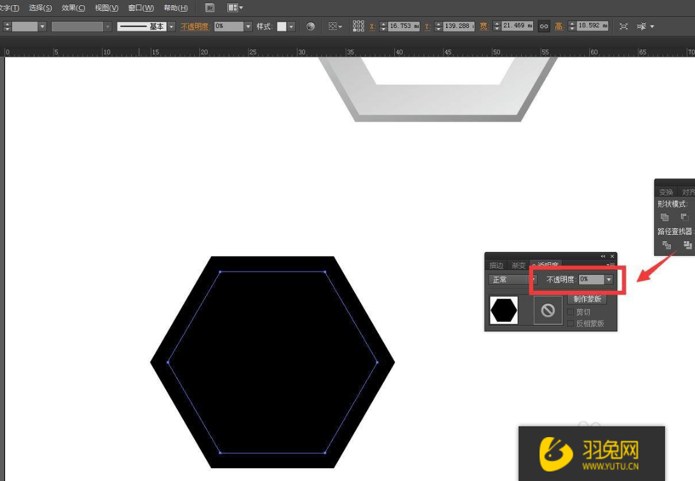Click the Trim pathfinder icon
Screen dimensions: 695x481
click(687, 245)
